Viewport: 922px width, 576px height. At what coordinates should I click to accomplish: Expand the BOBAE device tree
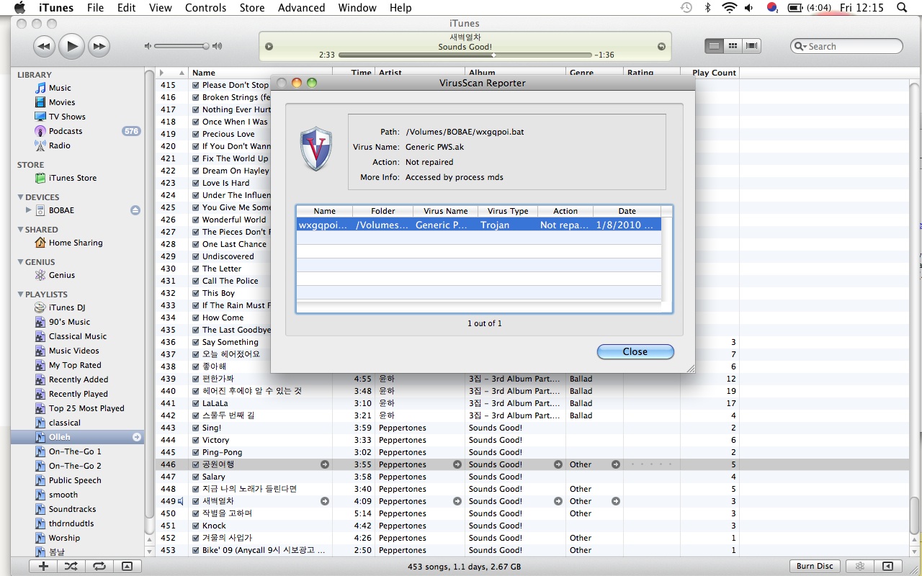pos(29,210)
